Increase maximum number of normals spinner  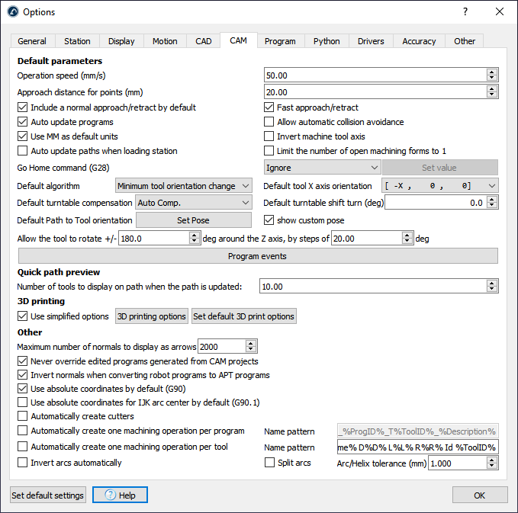(x=251, y=344)
